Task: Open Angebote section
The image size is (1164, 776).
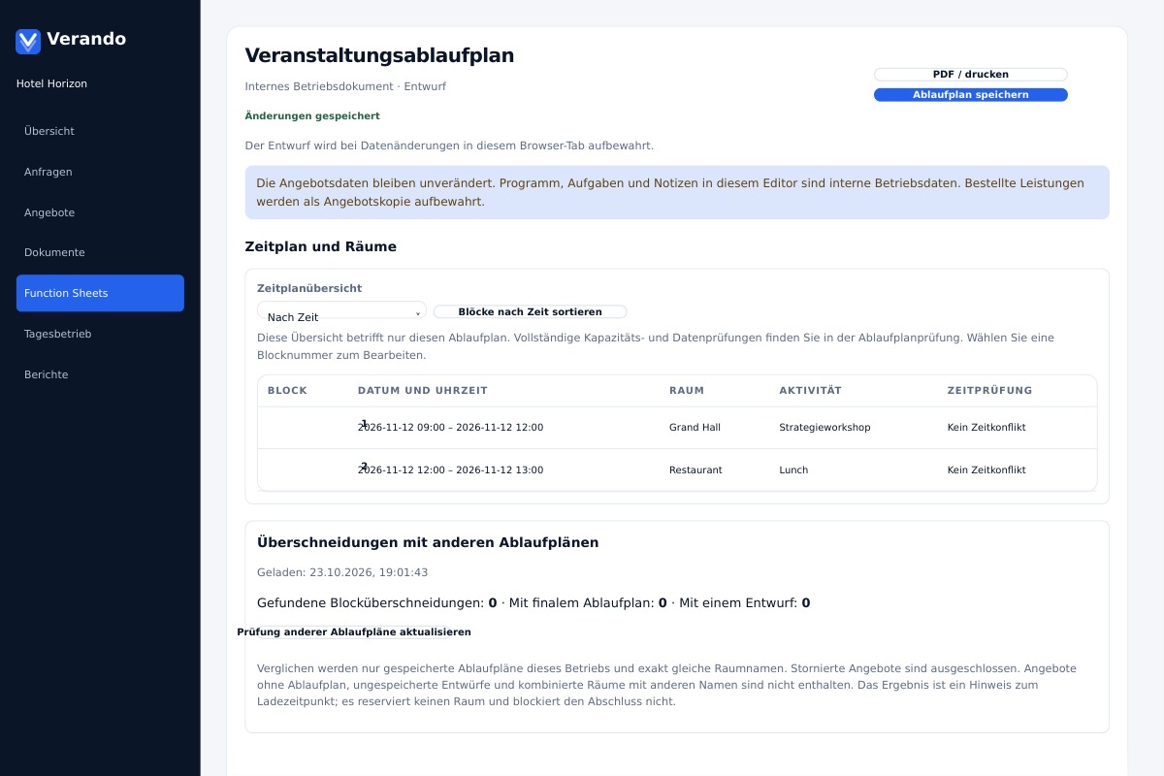Action: coord(100,212)
